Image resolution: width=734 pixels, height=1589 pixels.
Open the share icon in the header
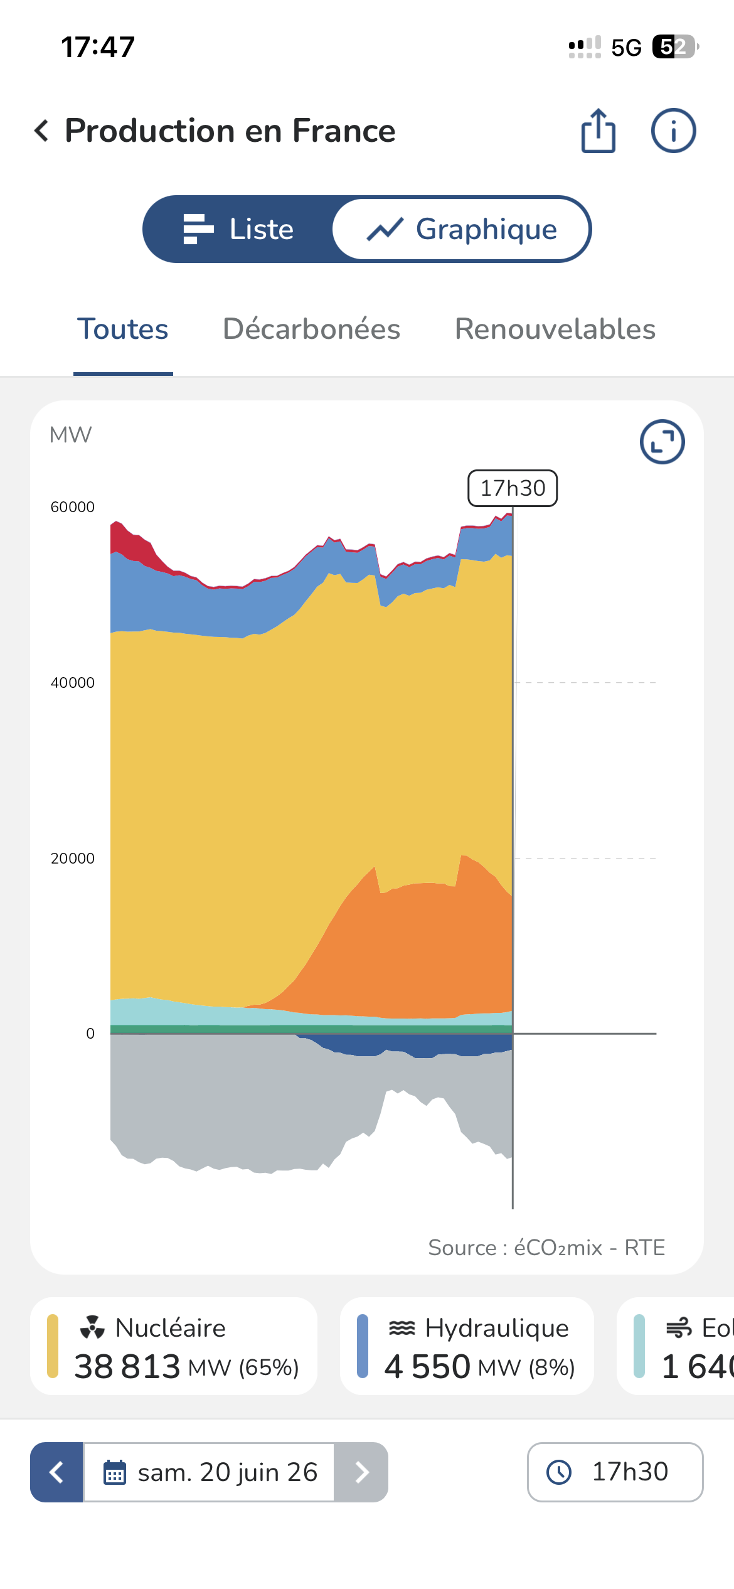pos(598,131)
